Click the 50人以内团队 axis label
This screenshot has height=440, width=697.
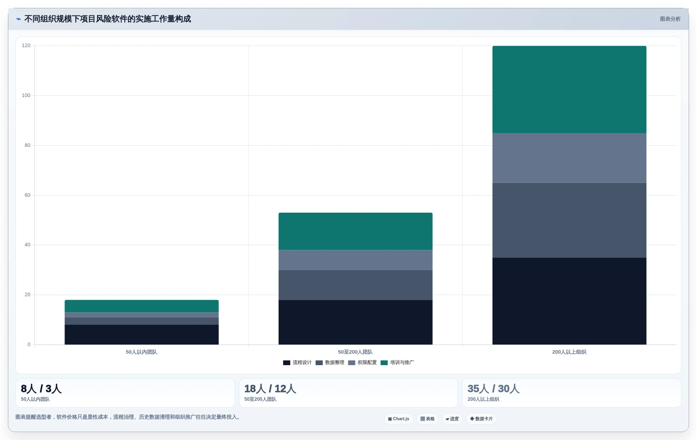click(141, 352)
